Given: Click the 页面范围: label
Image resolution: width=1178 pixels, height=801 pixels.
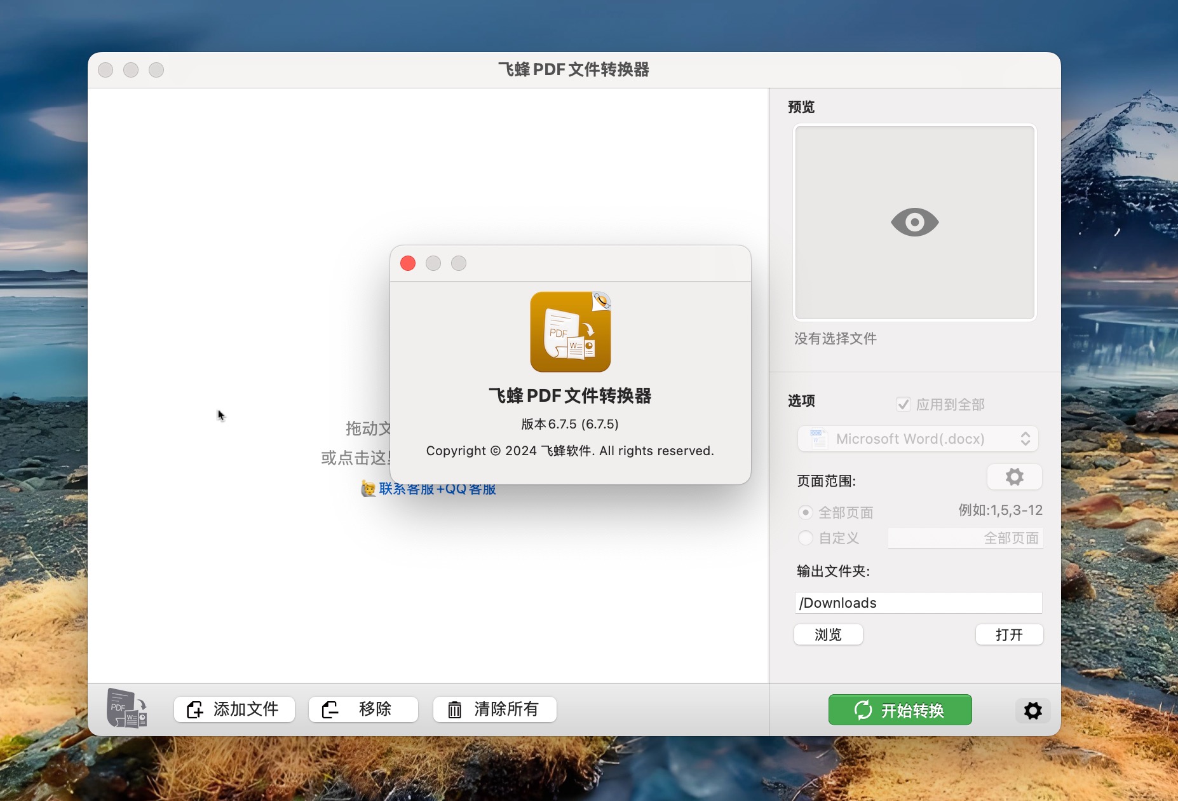Looking at the screenshot, I should point(827,481).
